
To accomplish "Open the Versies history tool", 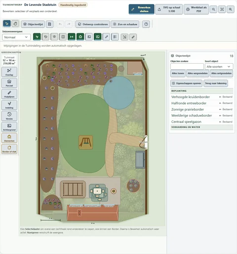I will click(9, 116).
